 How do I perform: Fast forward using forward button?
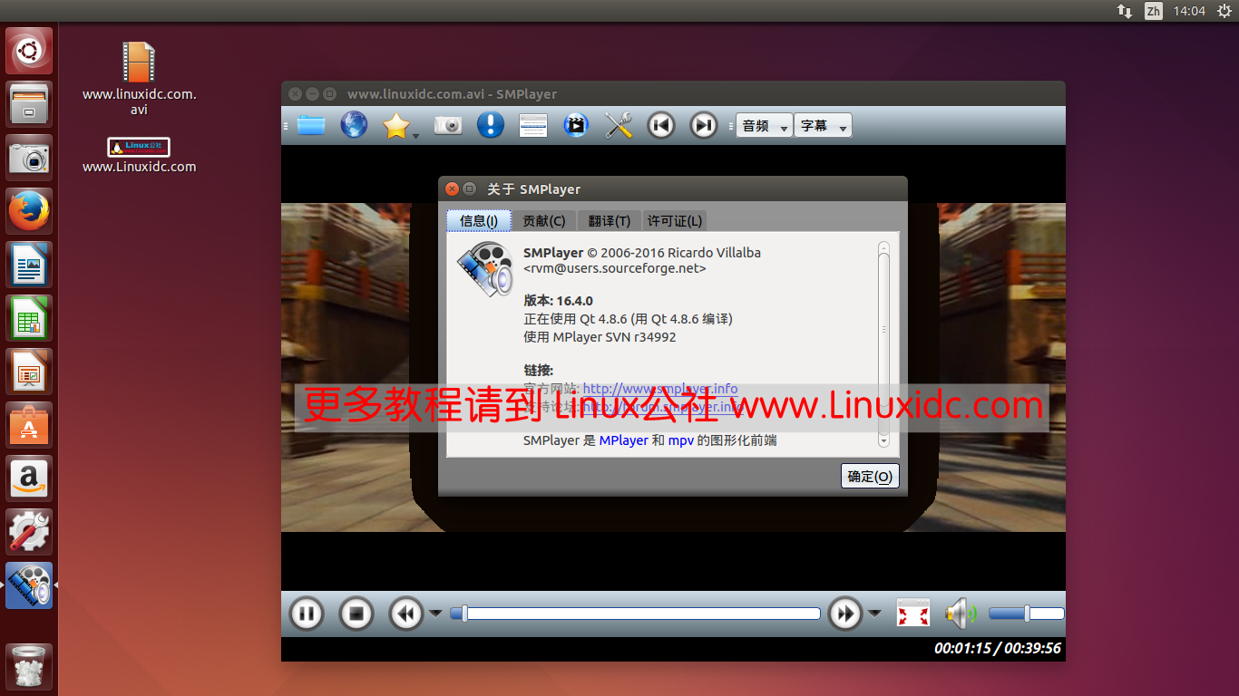(x=845, y=614)
